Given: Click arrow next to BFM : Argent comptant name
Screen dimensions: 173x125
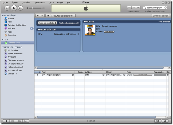Looking at the screenshot, I should pos(73,75).
